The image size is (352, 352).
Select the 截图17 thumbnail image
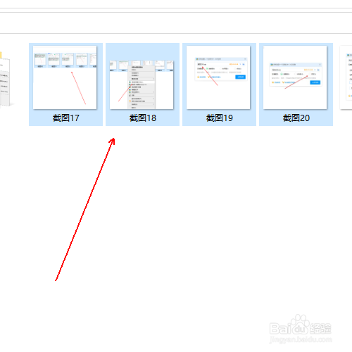point(65,77)
